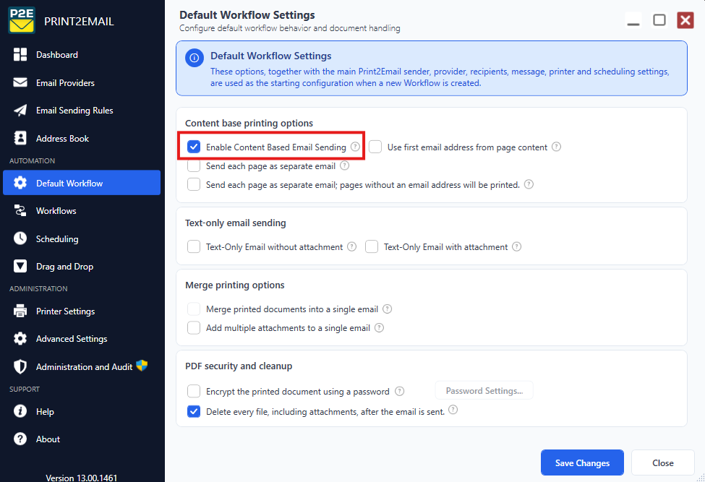Select the Workflows menu item
The image size is (705, 482).
(x=82, y=210)
